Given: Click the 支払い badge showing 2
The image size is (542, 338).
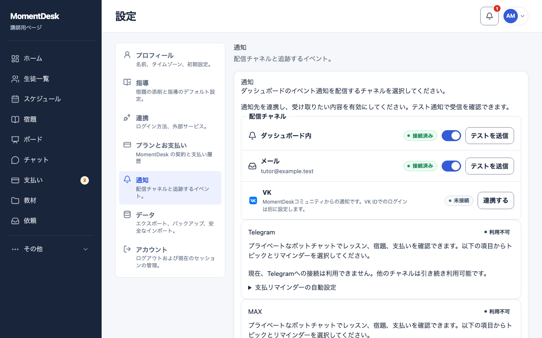Looking at the screenshot, I should [85, 180].
